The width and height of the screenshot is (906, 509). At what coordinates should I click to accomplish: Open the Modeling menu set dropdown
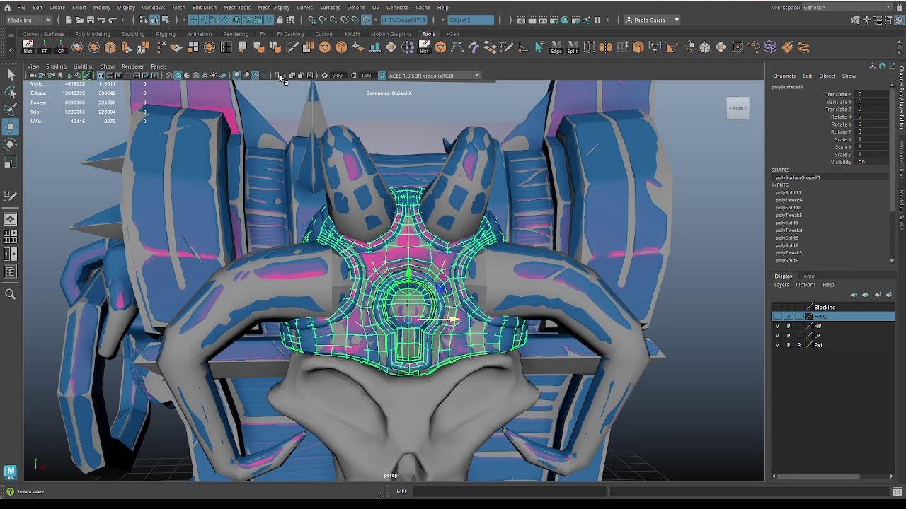(x=29, y=20)
